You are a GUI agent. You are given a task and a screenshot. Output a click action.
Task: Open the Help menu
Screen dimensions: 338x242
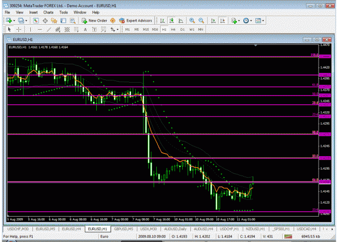pos(96,12)
